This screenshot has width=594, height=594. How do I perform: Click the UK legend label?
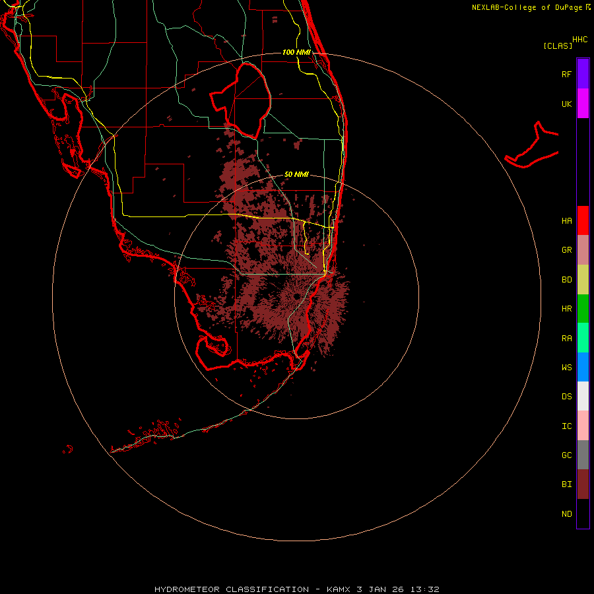[x=566, y=104]
